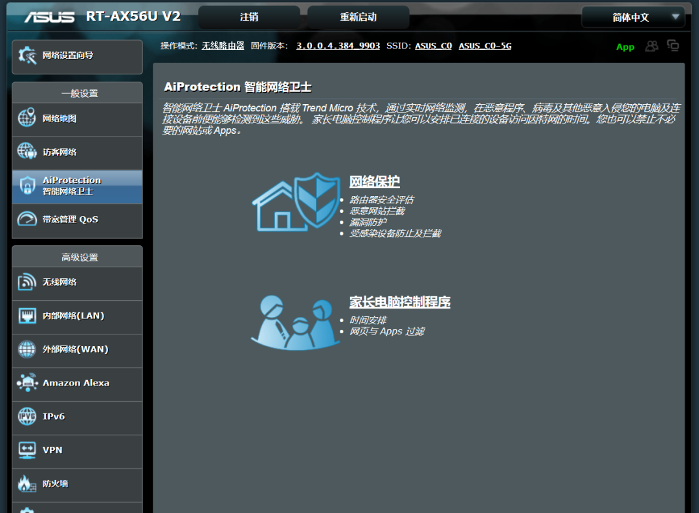Click the firewall flame icon
Screen dimensions: 699x513
pos(27,484)
